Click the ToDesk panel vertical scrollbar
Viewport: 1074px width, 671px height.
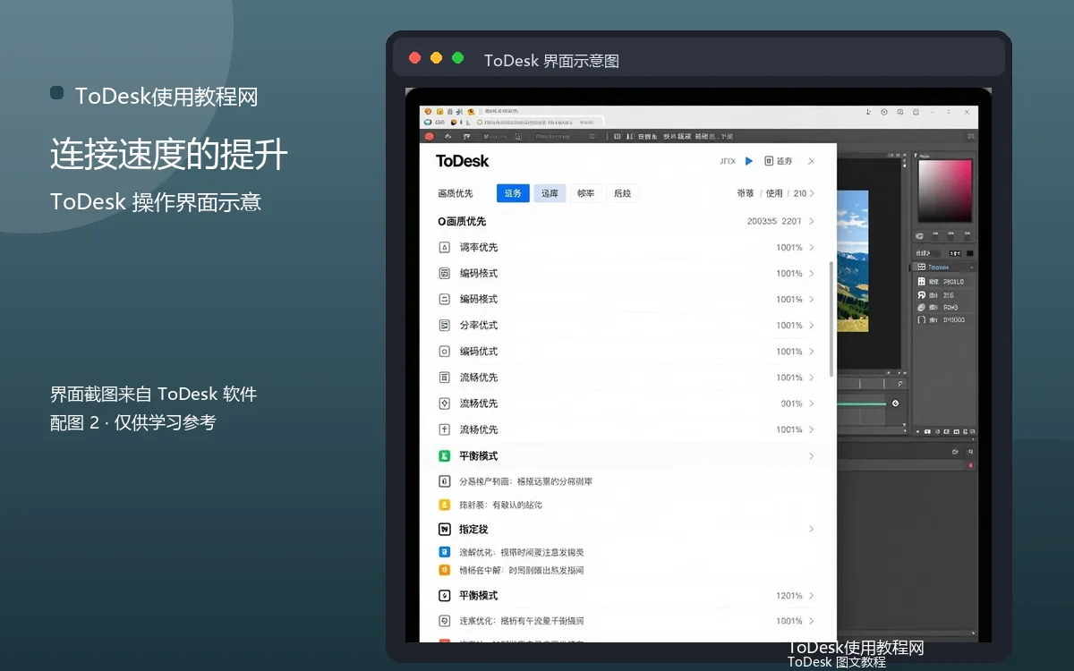[831, 318]
